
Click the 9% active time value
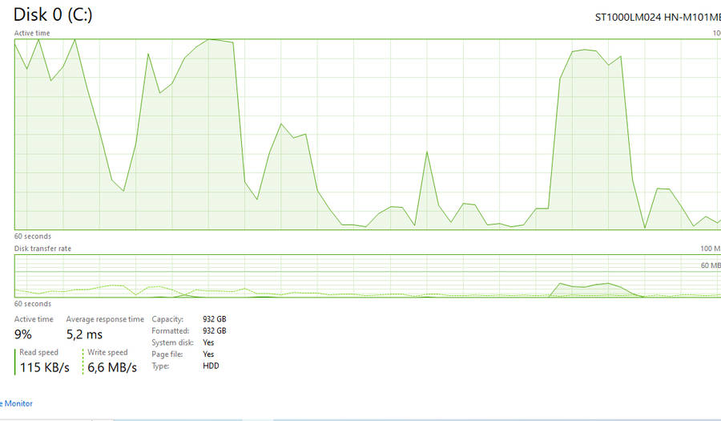click(x=23, y=334)
